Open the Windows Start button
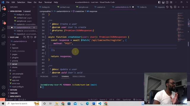Image resolution: width=190 pixels, height=106 pixels. coord(3,104)
